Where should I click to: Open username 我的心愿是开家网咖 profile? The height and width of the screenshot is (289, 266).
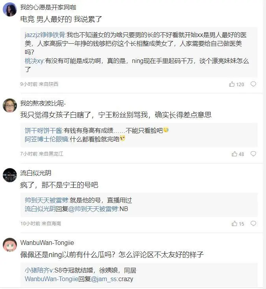click(48, 7)
